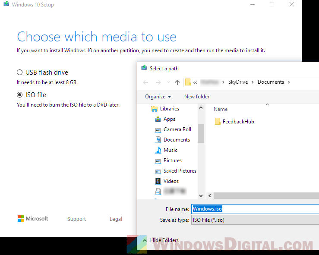Go up one folder level with Up arrow

pyautogui.click(x=177, y=82)
